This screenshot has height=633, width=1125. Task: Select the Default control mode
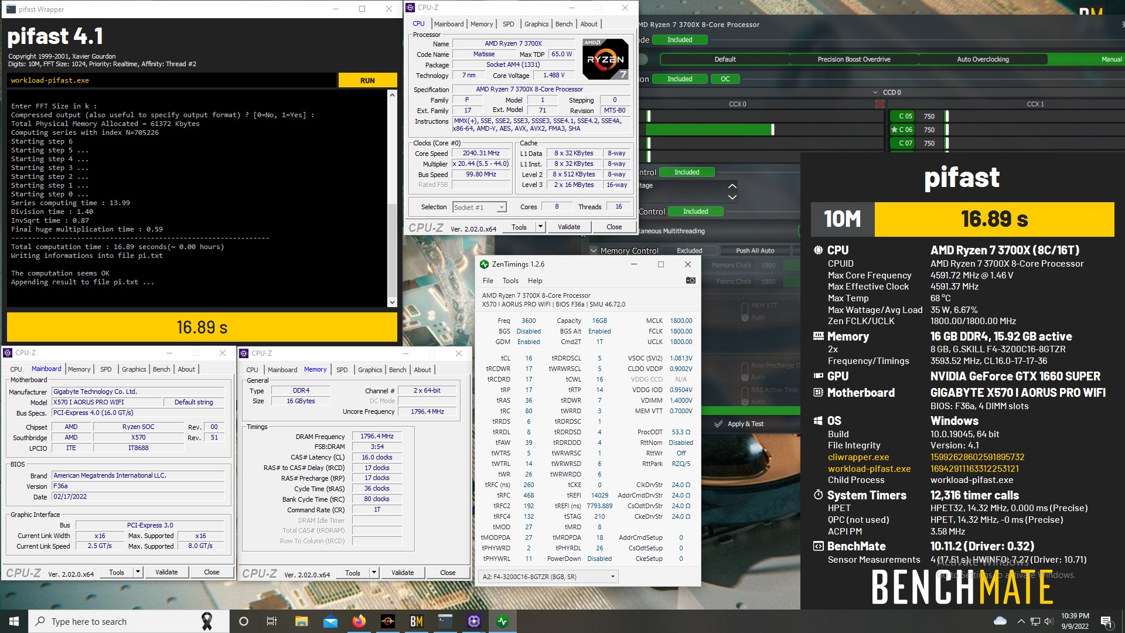[725, 59]
